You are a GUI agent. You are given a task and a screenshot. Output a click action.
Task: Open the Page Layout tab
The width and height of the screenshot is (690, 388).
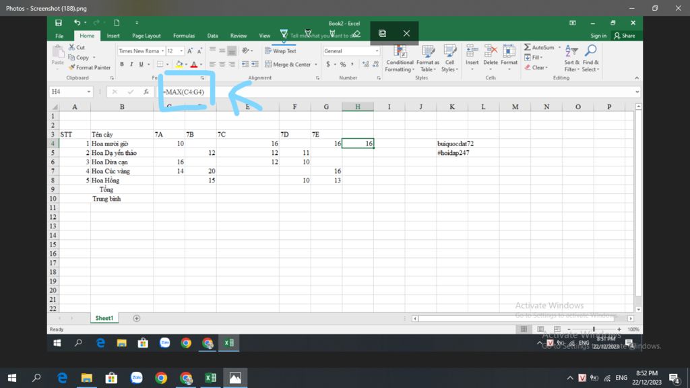[146, 36]
